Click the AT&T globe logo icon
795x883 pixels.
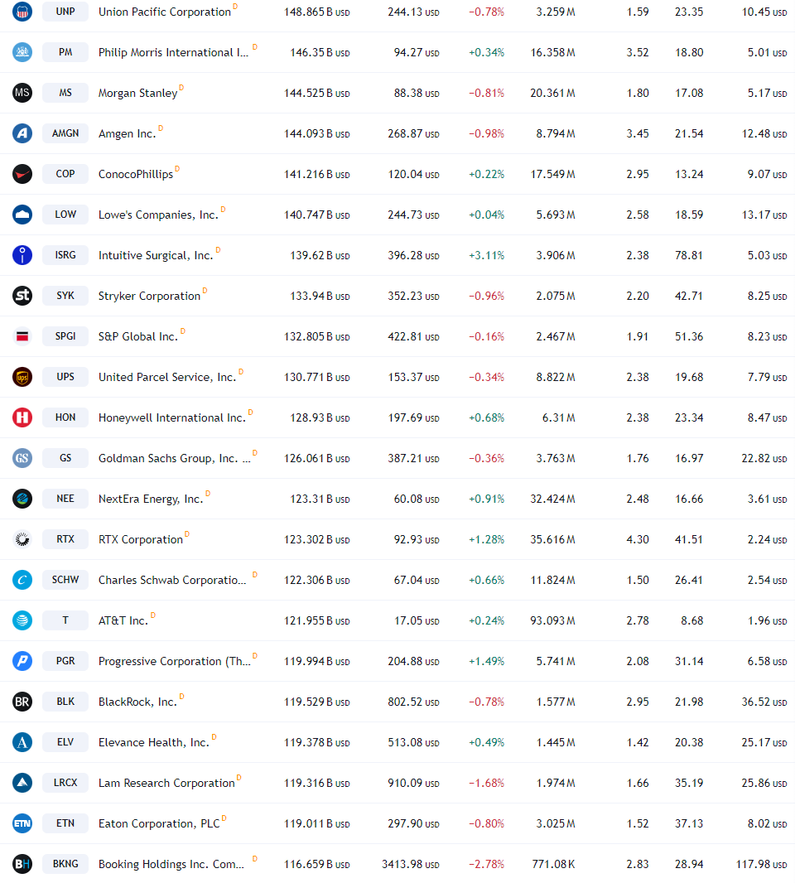[x=22, y=620]
